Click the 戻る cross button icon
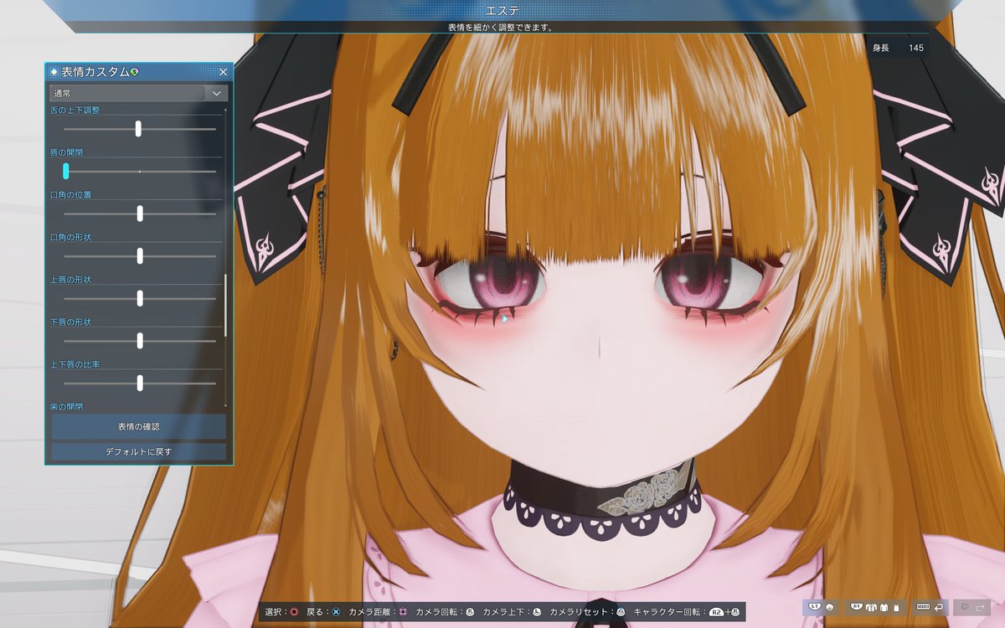 tap(336, 609)
